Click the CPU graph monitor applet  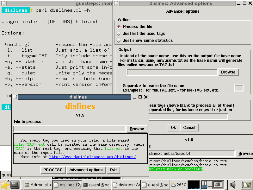coord(194,185)
